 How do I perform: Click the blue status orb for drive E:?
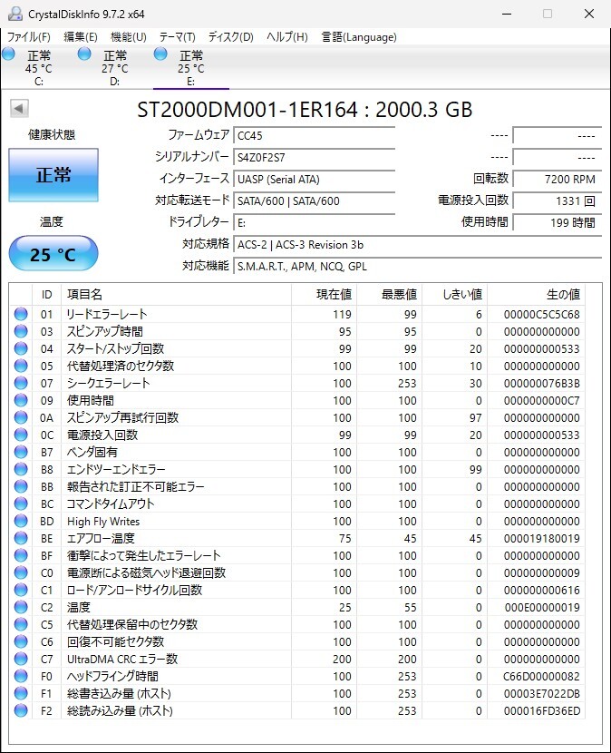pos(160,54)
